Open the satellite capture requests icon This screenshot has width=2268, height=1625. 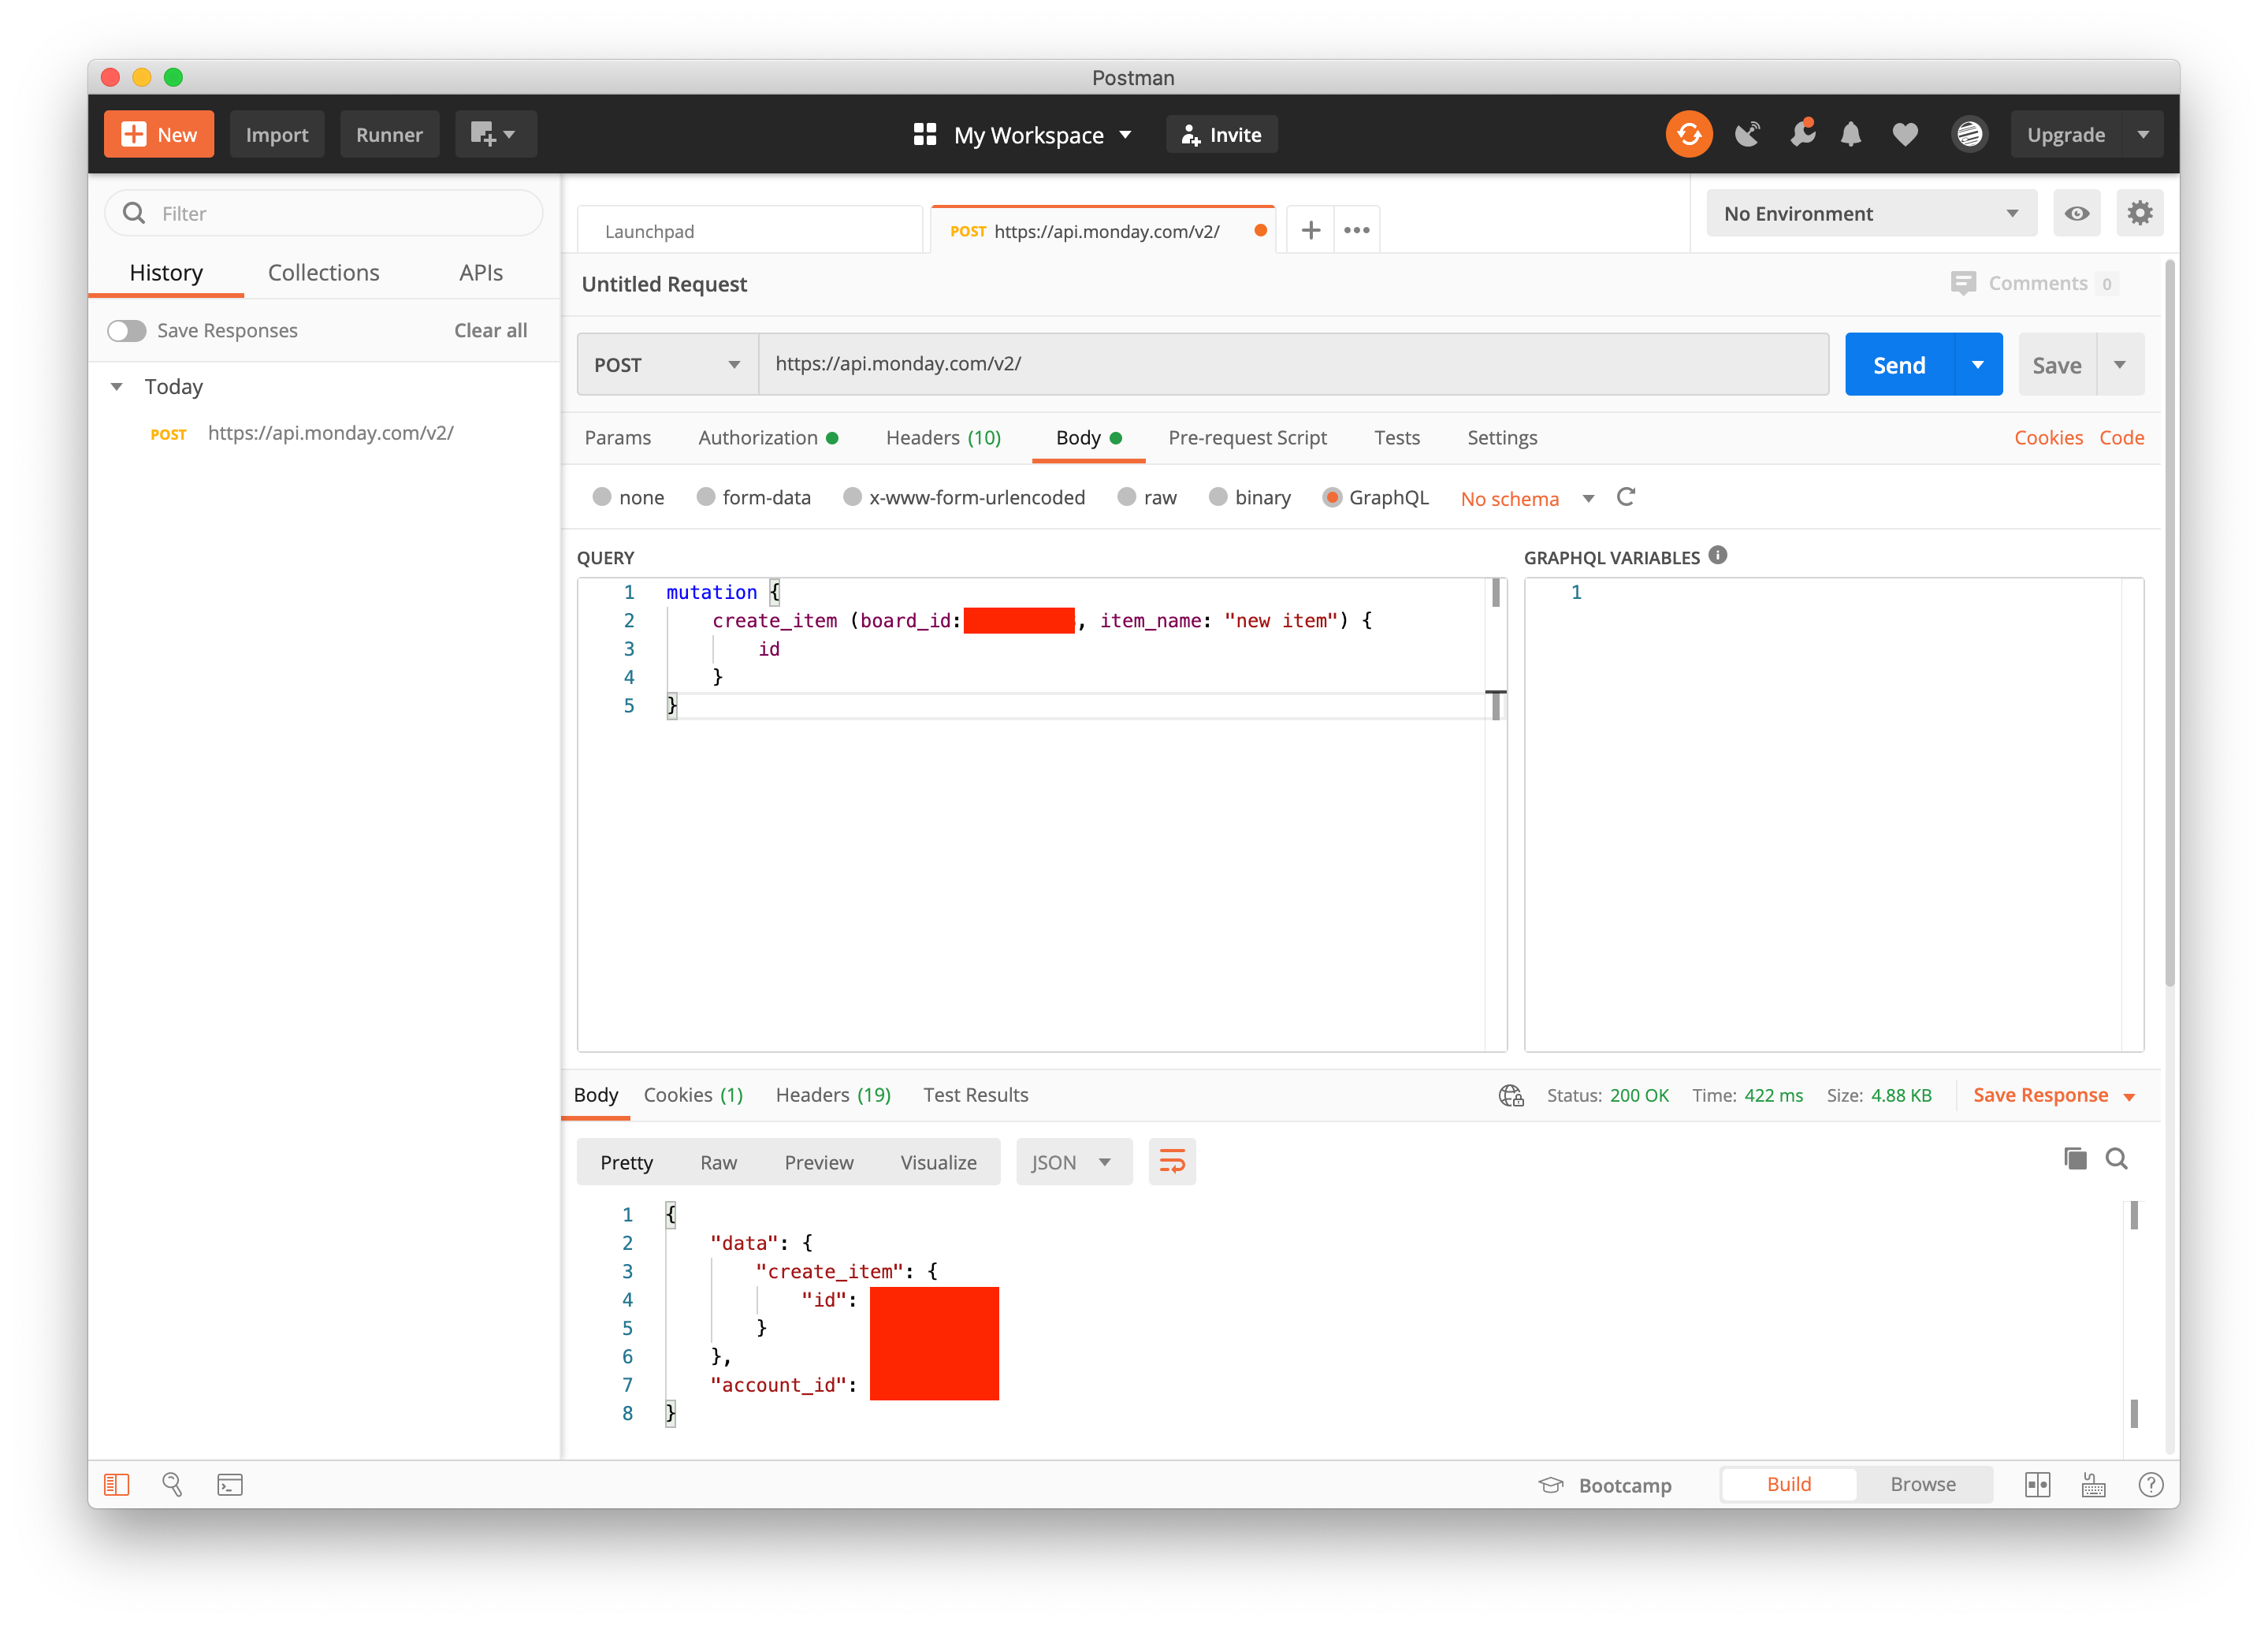(1747, 134)
